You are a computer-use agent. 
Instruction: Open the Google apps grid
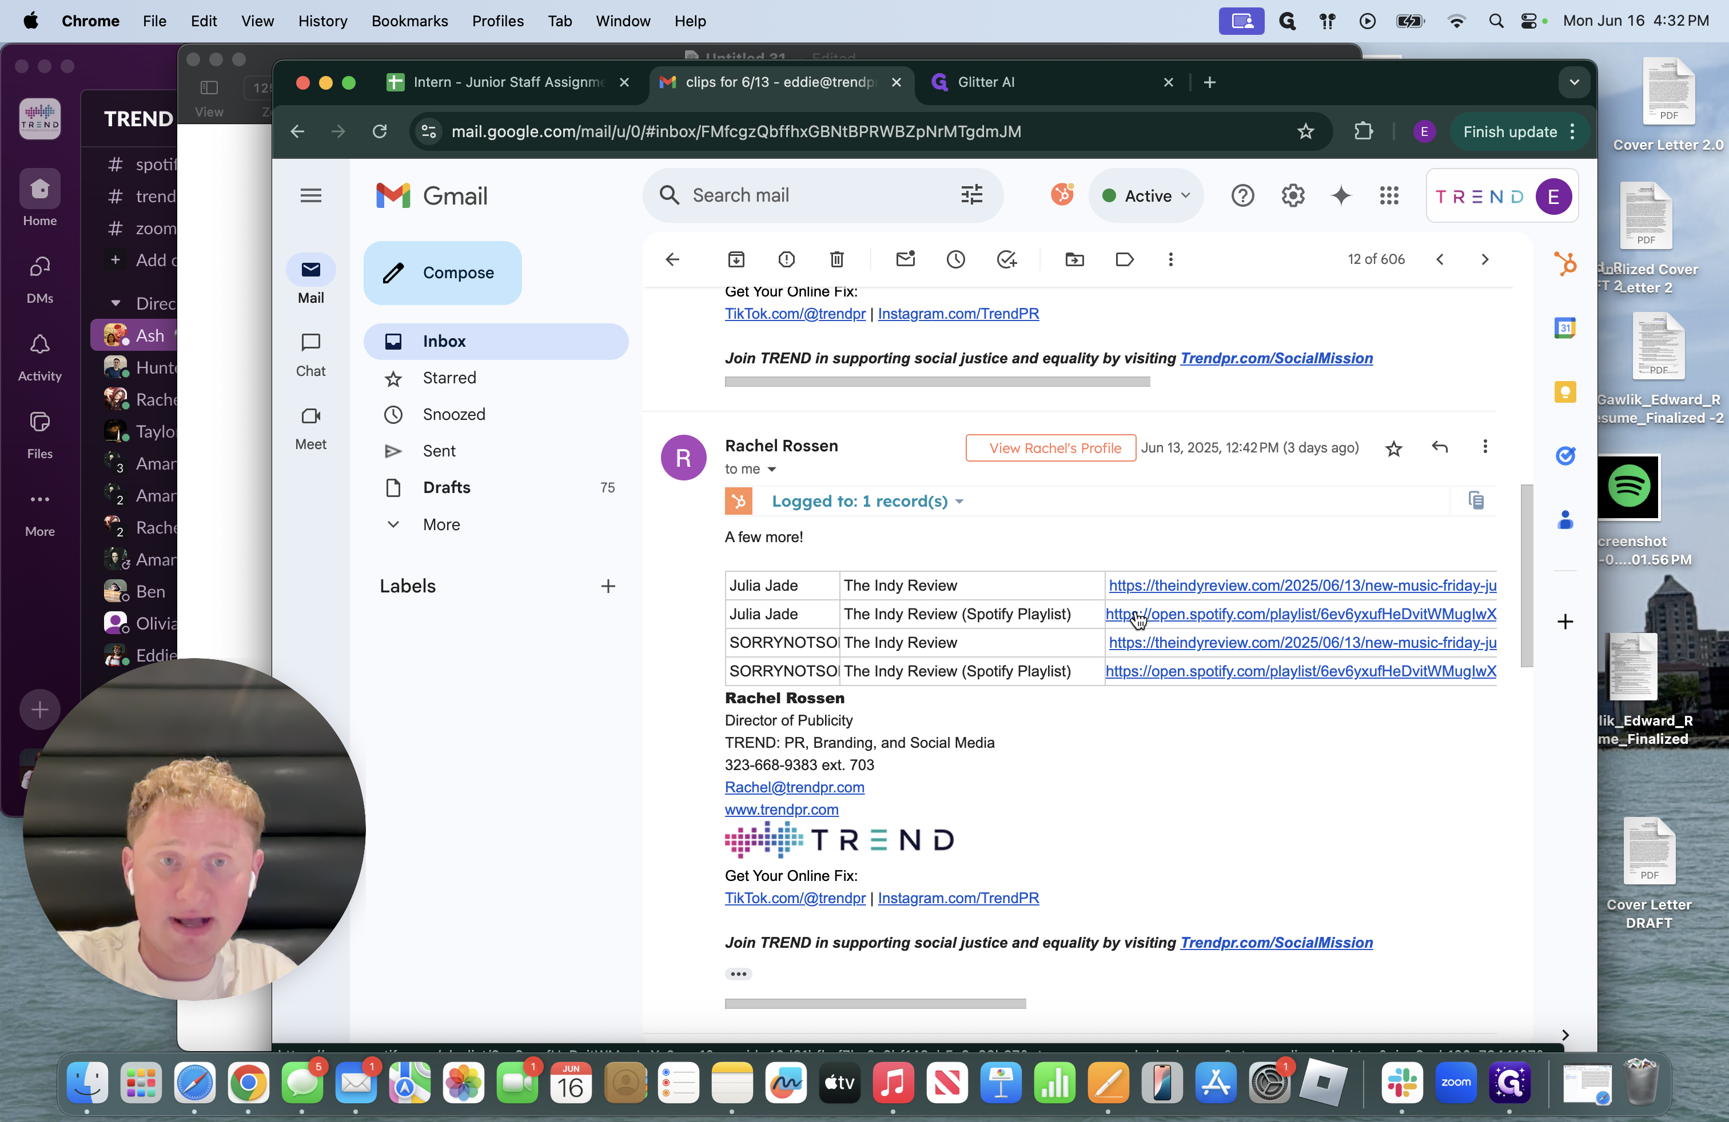tap(1389, 196)
